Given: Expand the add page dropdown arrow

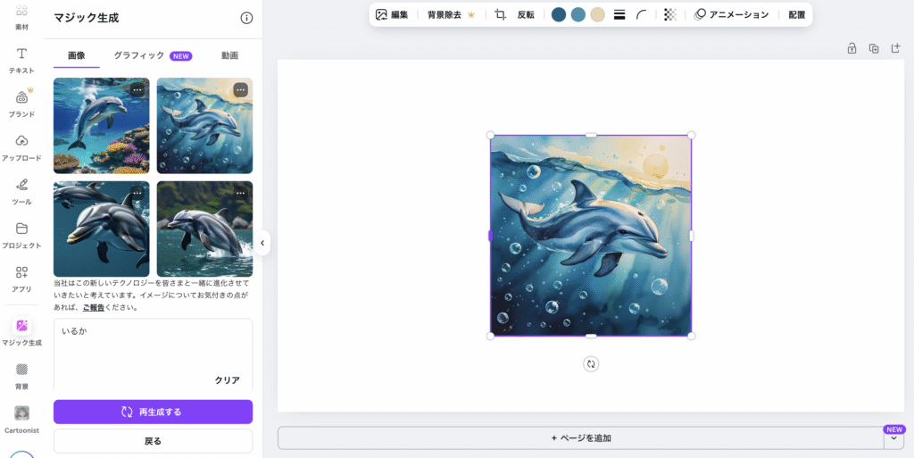Looking at the screenshot, I should pos(893,438).
